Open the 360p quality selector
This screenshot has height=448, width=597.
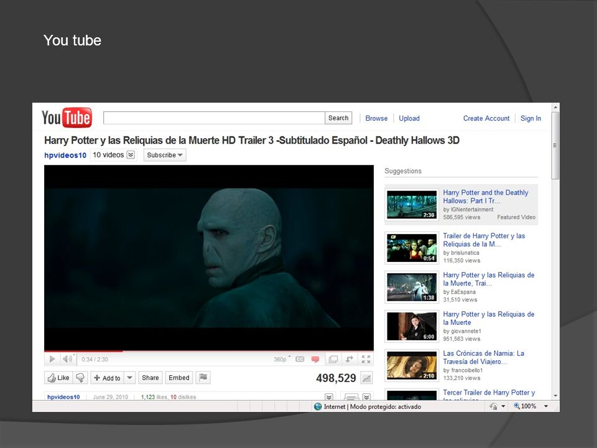(282, 359)
